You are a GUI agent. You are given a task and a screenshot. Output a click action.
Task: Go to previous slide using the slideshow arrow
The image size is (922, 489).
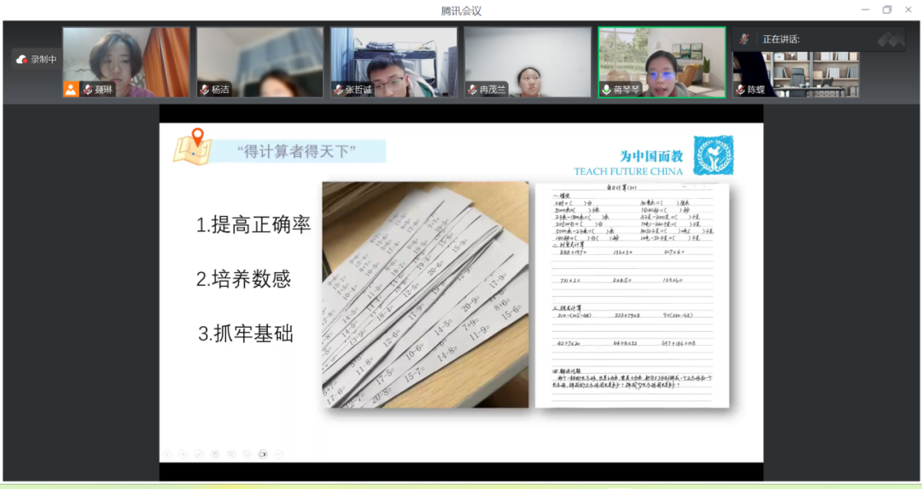(x=167, y=454)
